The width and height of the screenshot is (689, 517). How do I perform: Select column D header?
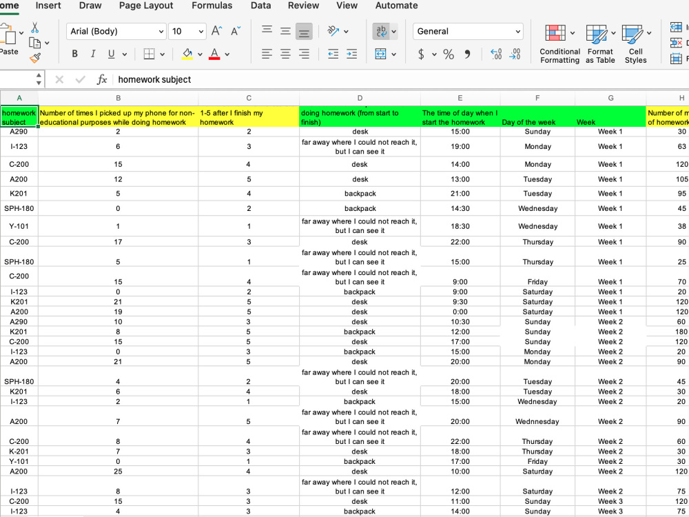tap(360, 98)
